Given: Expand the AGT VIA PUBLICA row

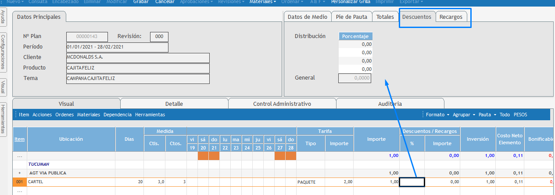Looking at the screenshot, I should pos(20,173).
